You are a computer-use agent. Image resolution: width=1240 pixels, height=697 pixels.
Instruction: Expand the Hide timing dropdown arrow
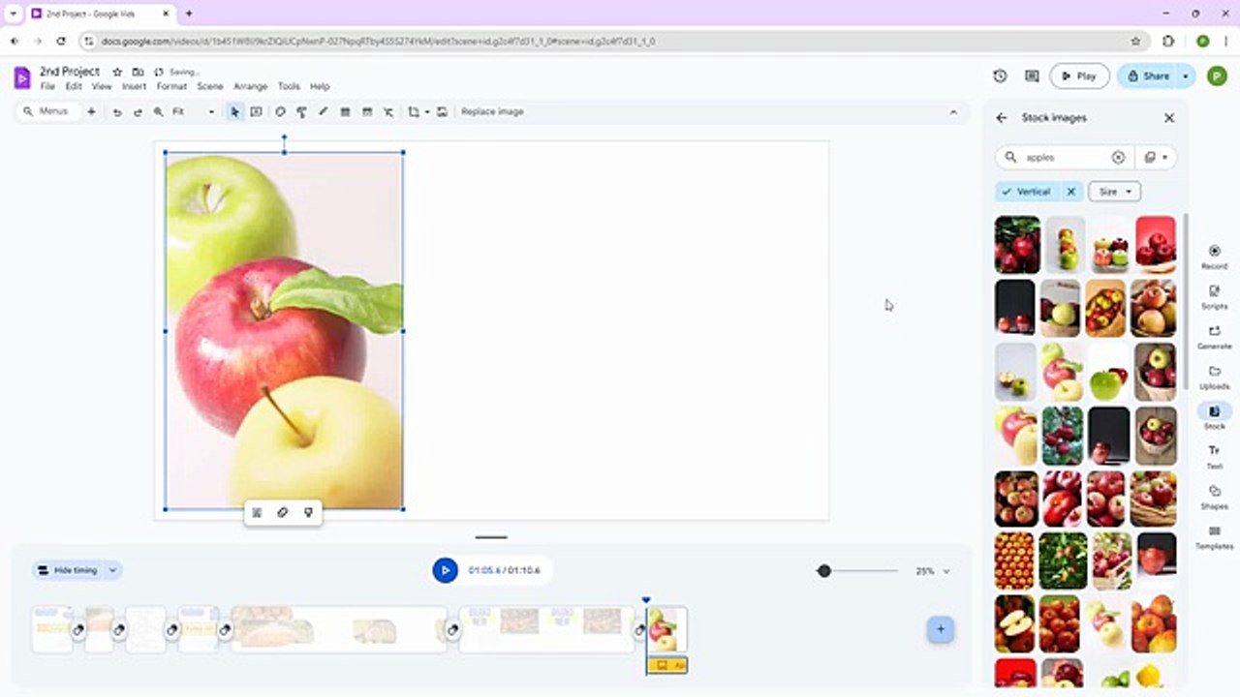point(112,570)
